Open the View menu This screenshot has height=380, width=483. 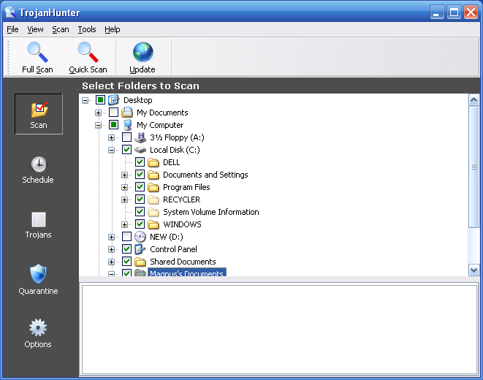[x=35, y=29]
